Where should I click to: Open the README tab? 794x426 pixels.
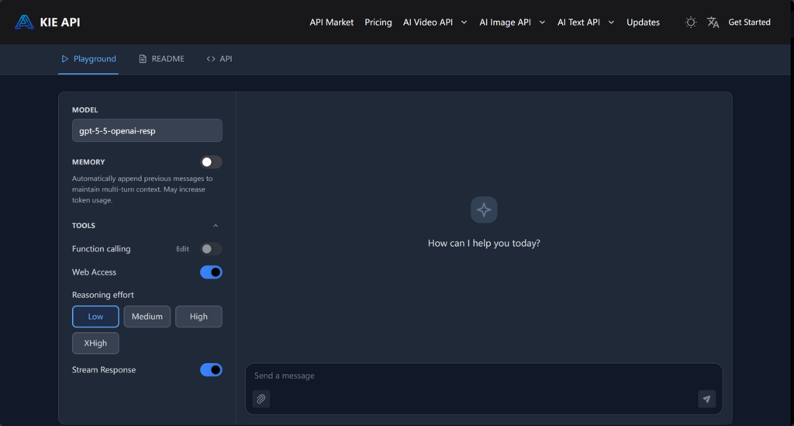pyautogui.click(x=161, y=59)
